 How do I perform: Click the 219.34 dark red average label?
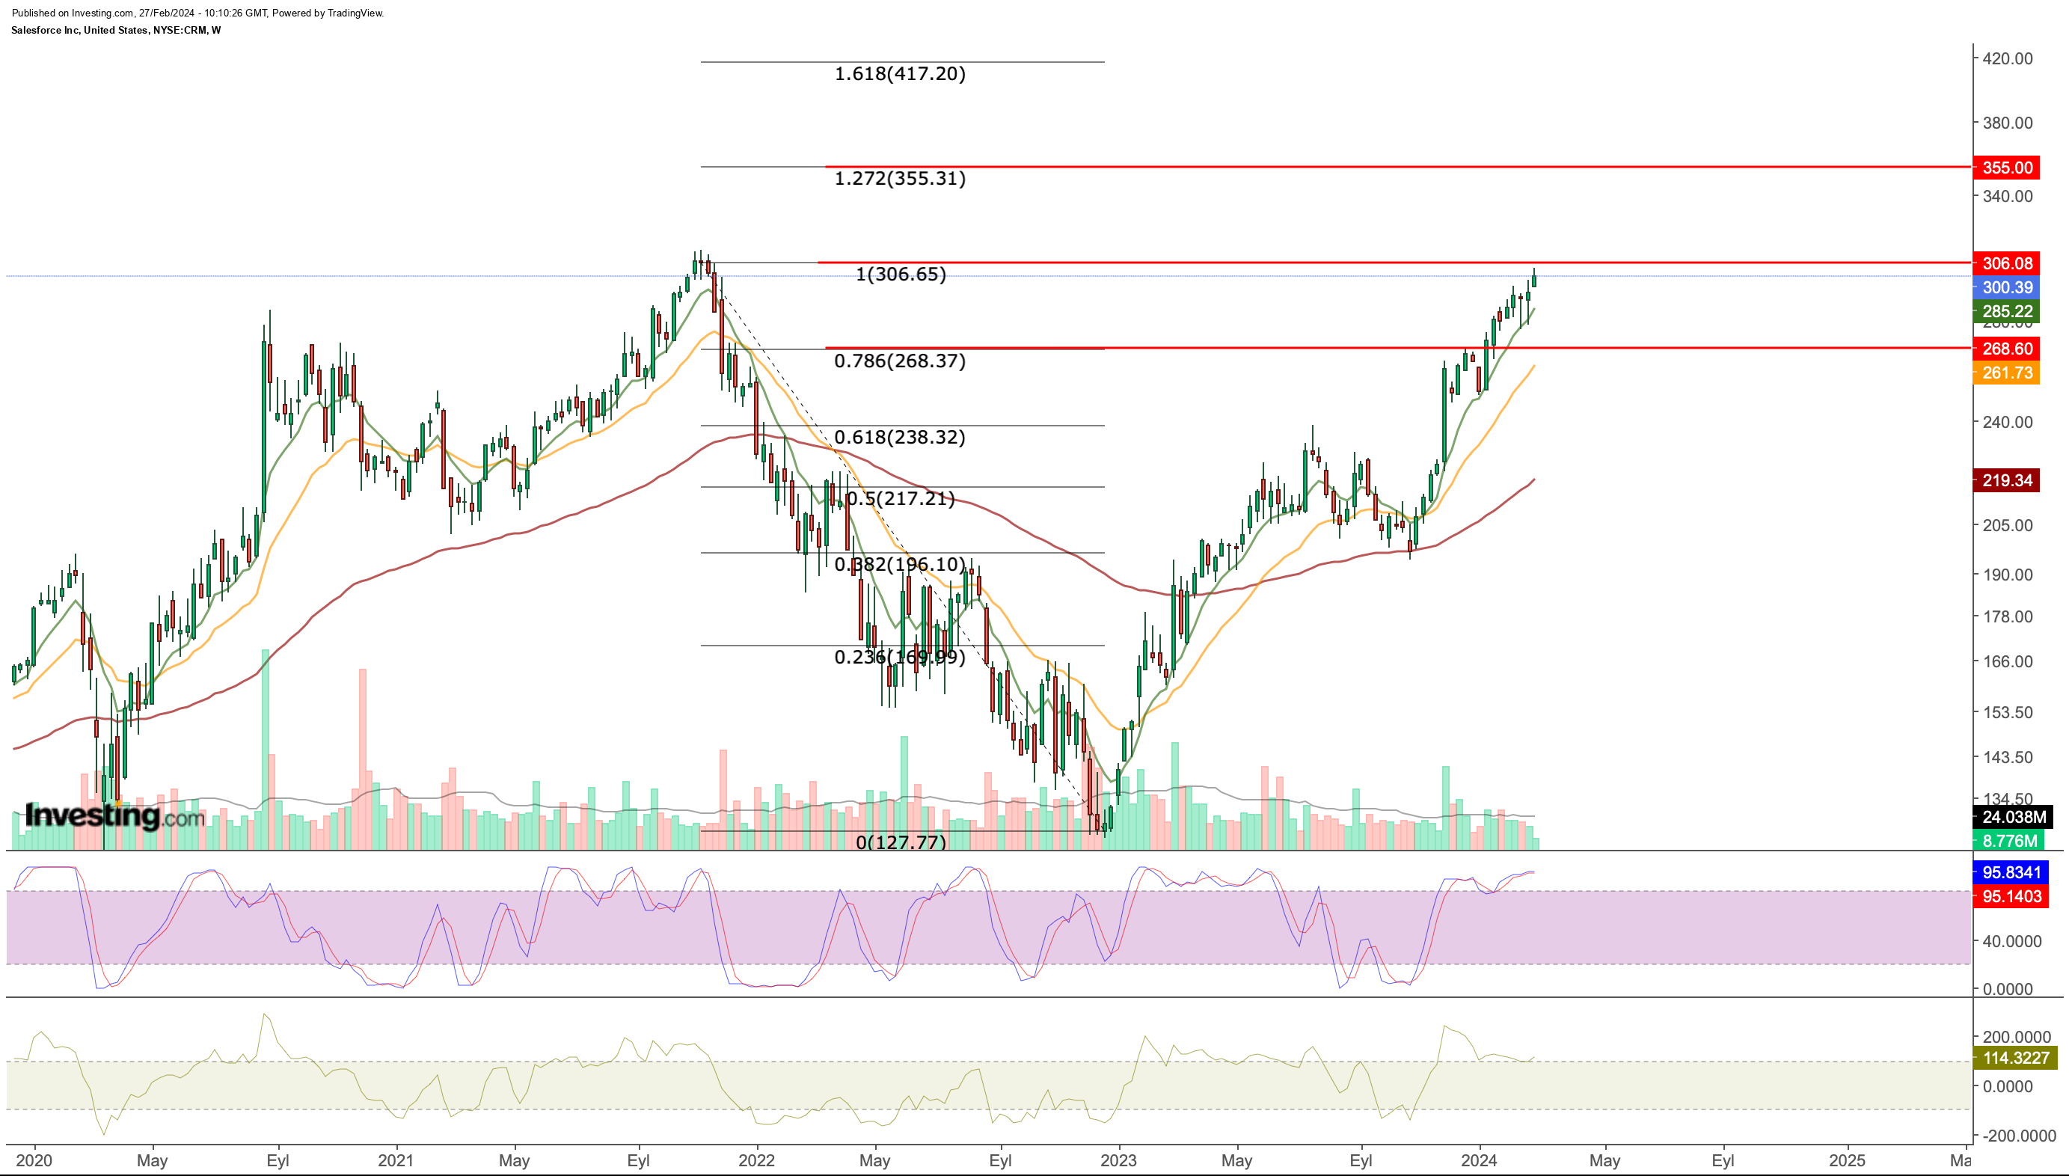click(2006, 480)
